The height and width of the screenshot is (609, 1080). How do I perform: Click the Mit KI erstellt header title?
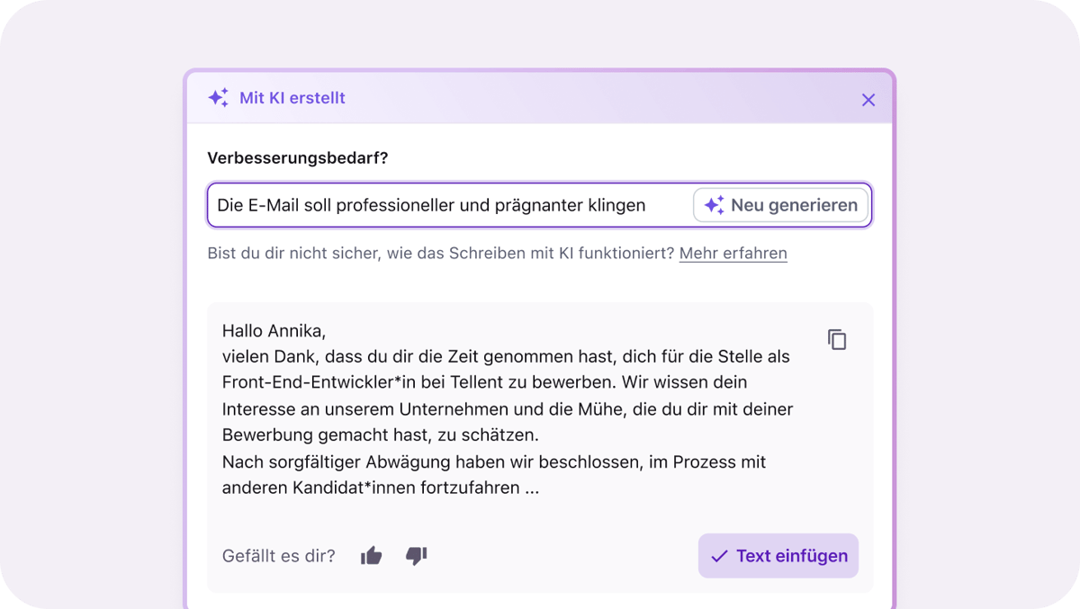tap(292, 98)
